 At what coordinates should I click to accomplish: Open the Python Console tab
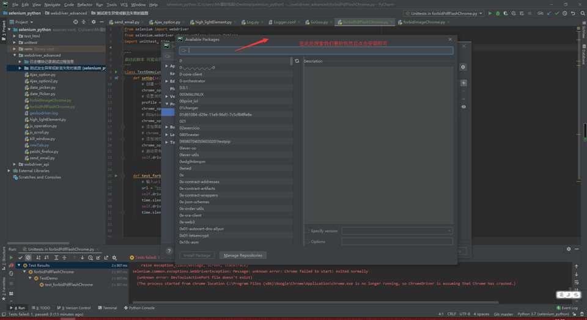[139, 308]
